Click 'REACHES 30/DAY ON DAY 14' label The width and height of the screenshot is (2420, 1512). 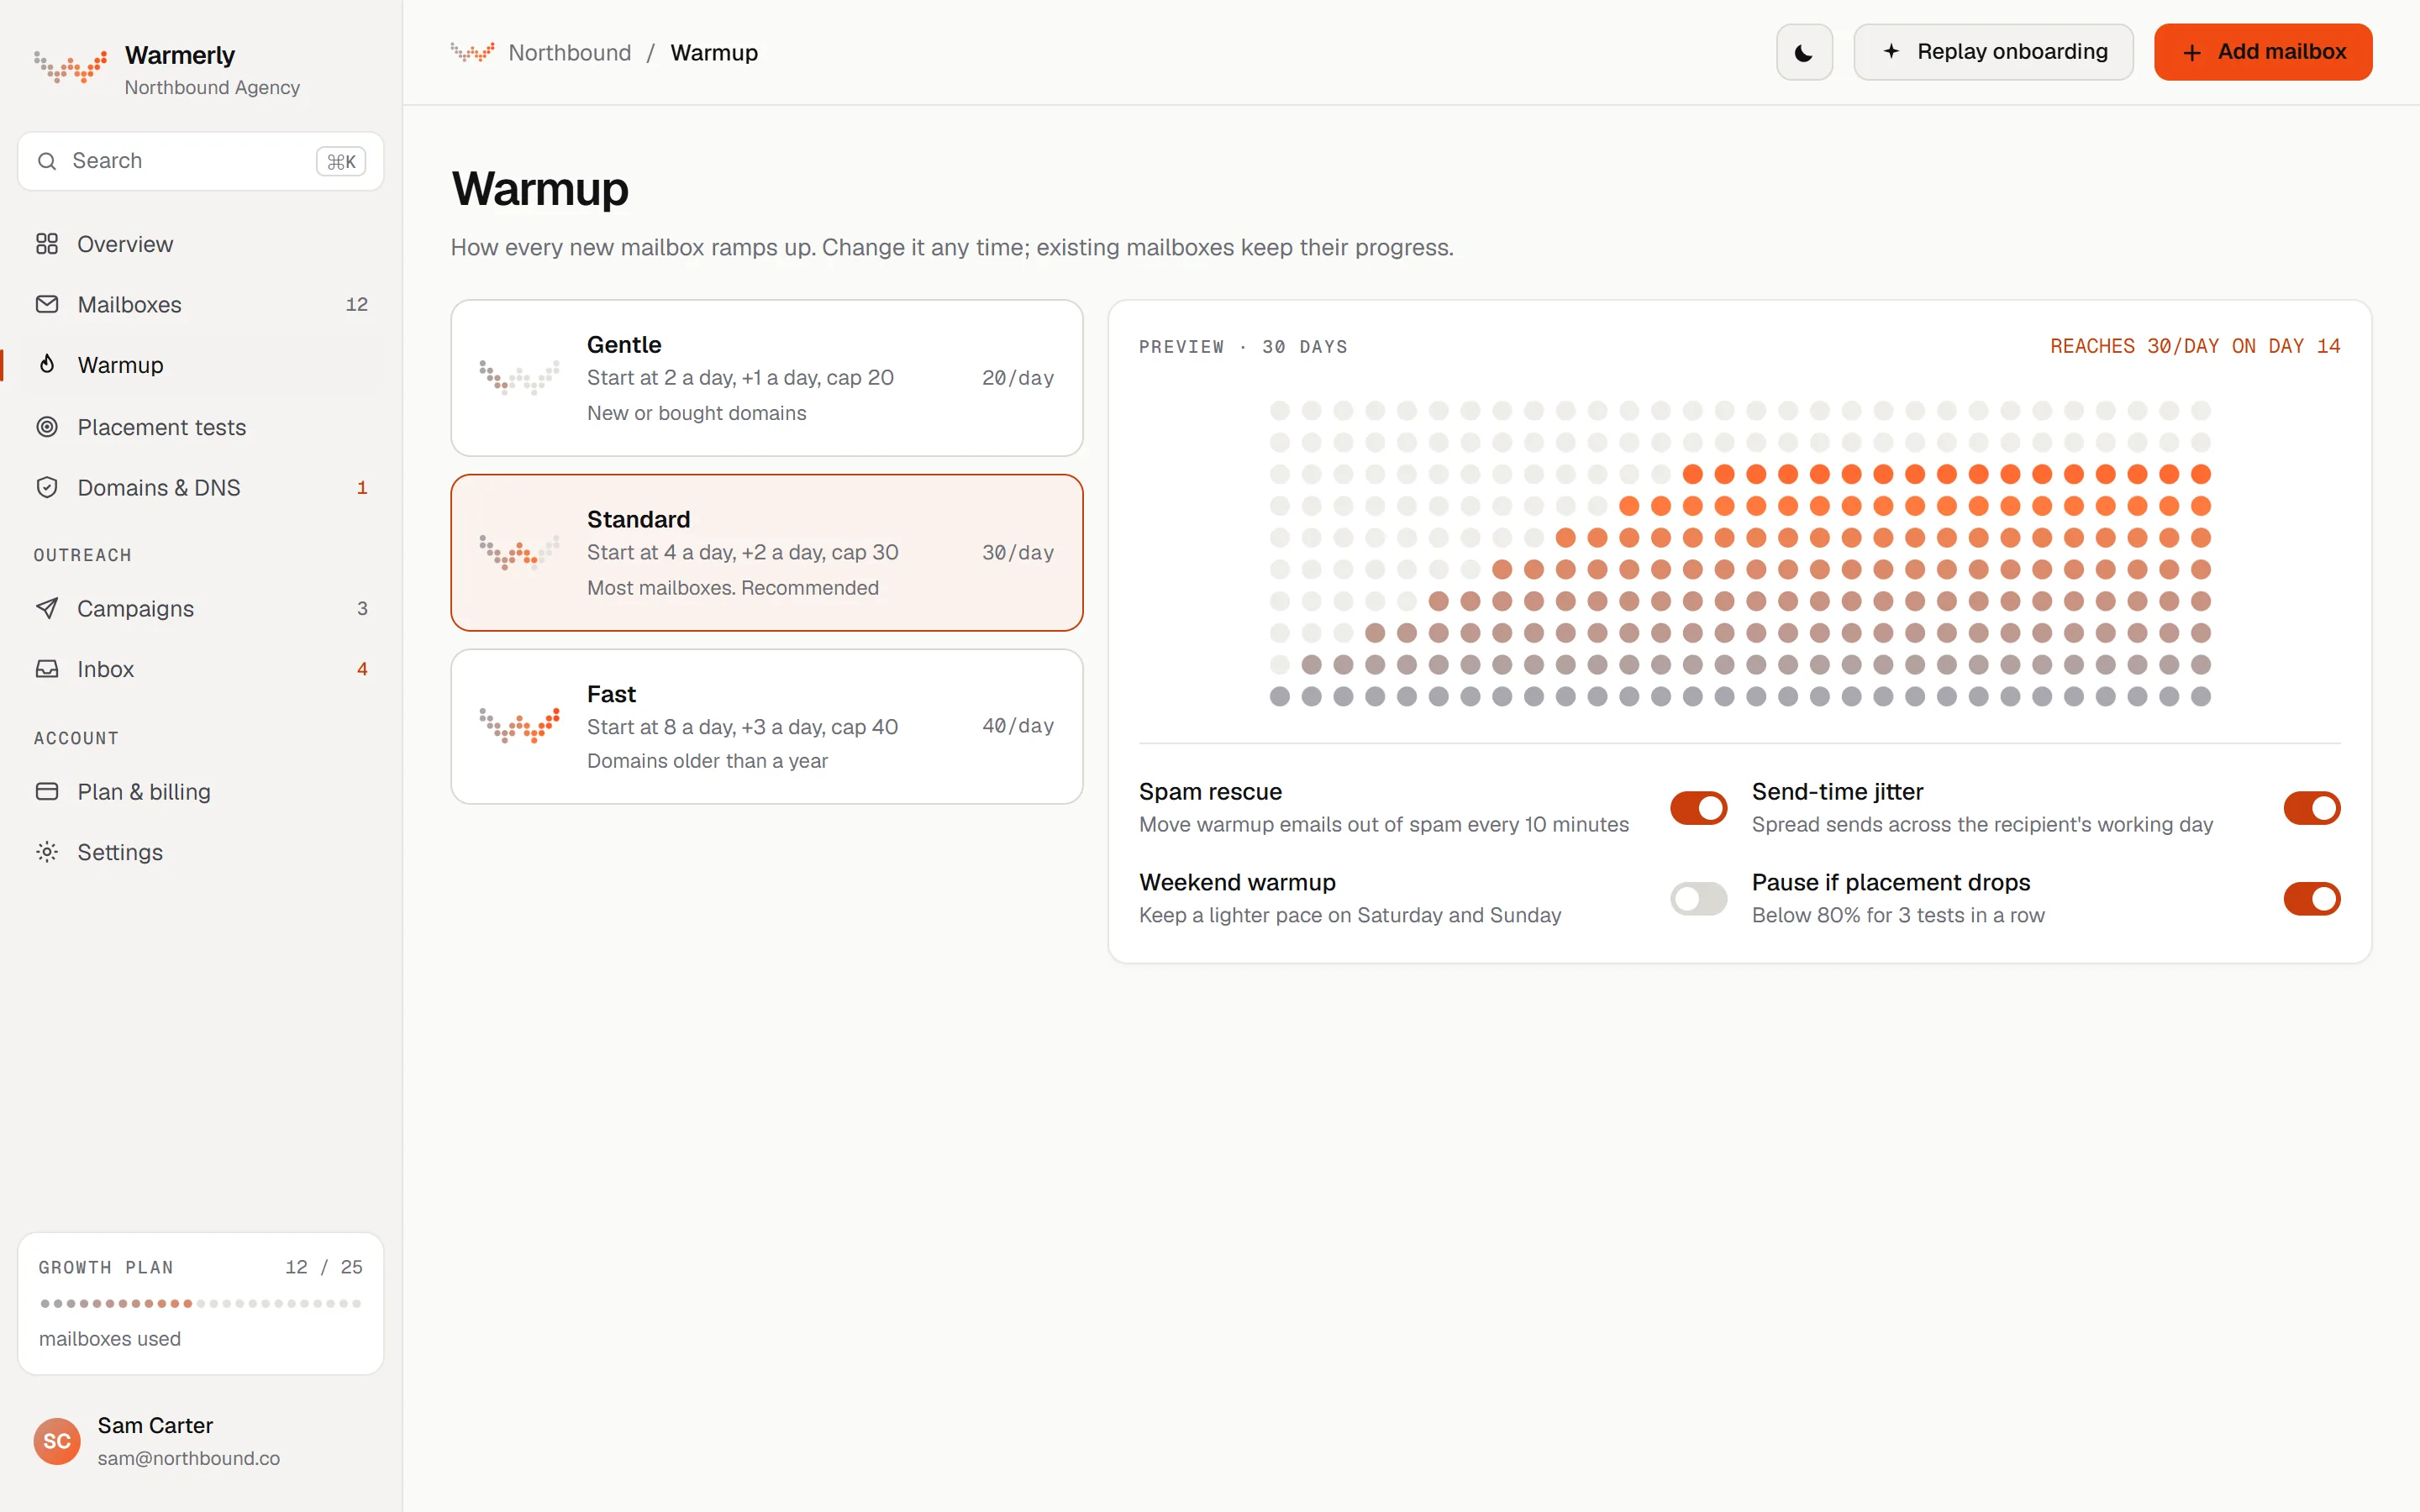[x=2195, y=346]
